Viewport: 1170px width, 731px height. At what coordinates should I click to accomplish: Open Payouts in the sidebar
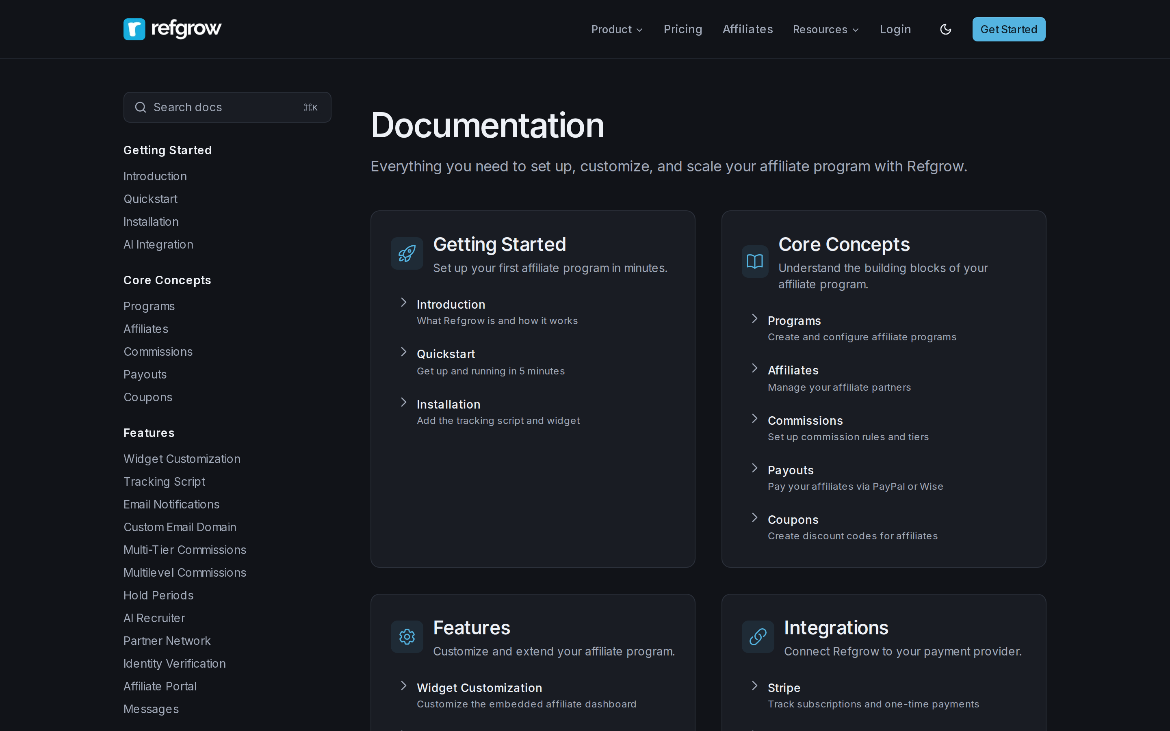click(x=145, y=375)
